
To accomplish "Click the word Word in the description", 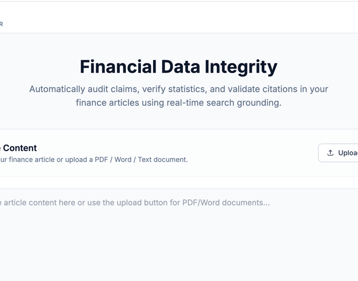I will [123, 159].
